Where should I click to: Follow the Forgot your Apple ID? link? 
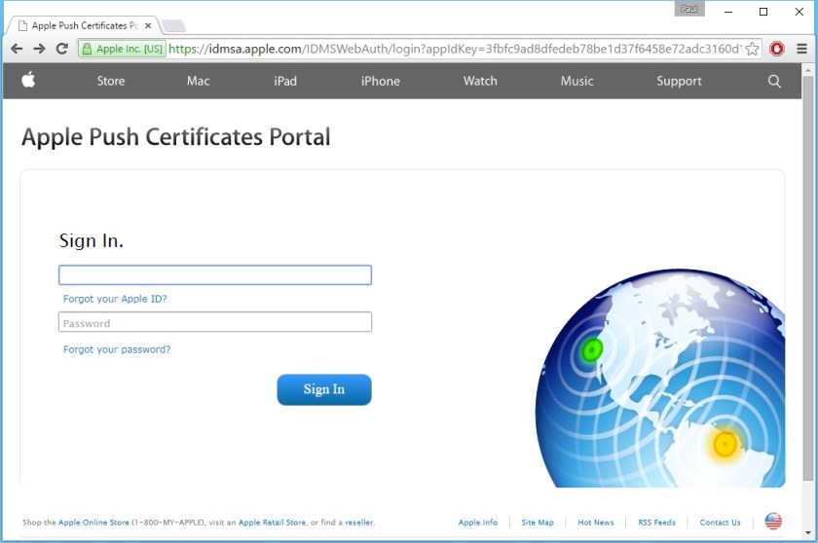(115, 299)
